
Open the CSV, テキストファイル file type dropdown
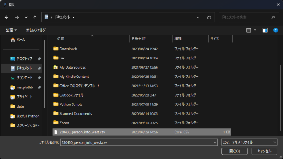pos(249,142)
